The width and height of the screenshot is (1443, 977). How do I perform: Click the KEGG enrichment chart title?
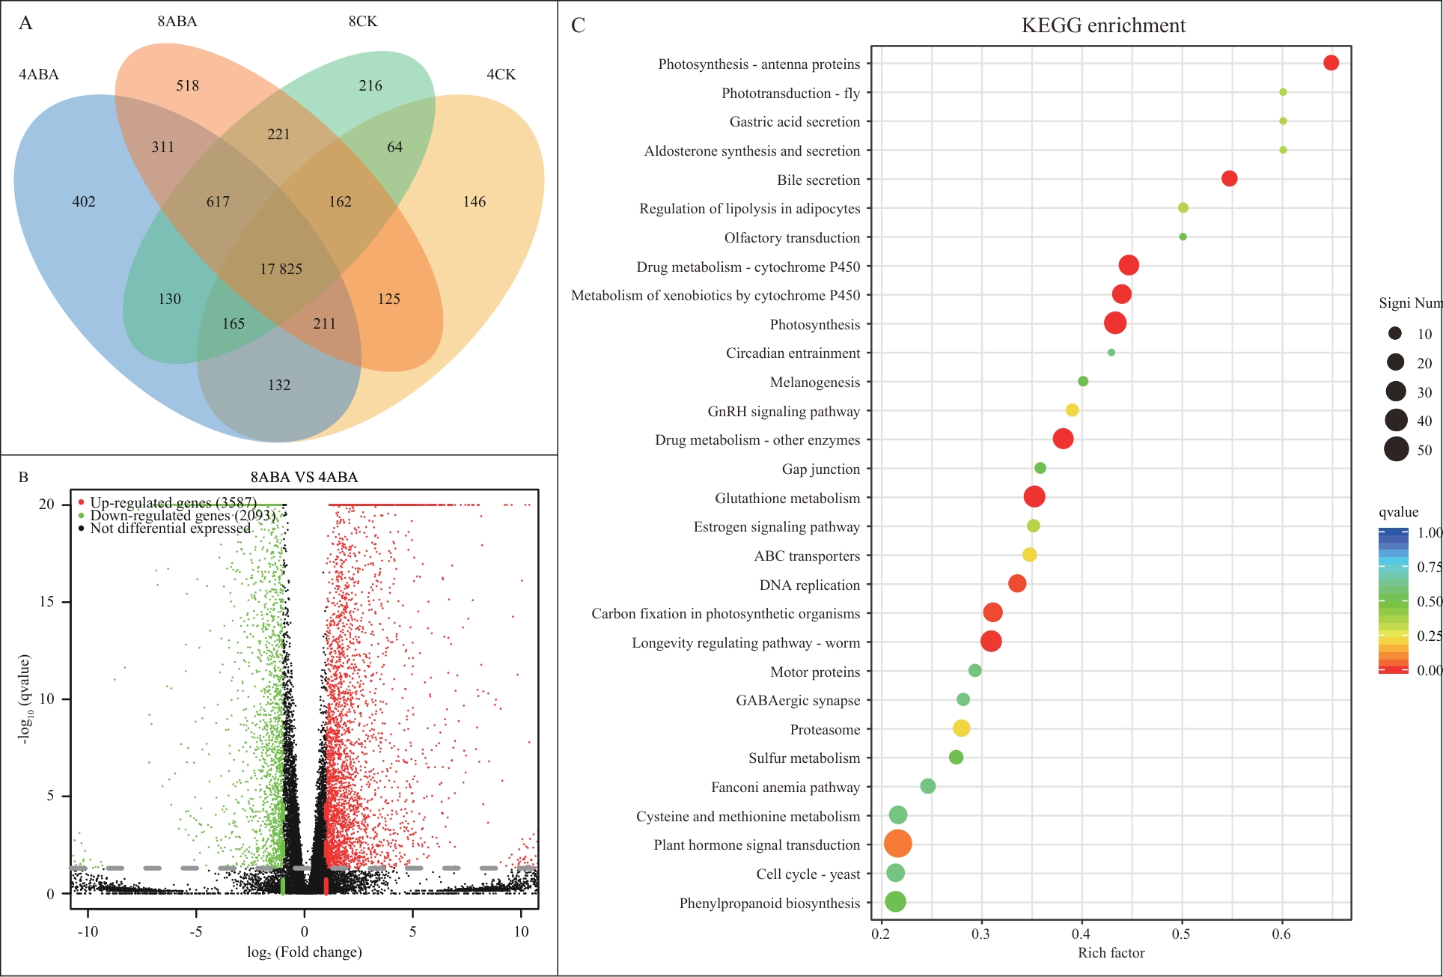click(x=1102, y=26)
